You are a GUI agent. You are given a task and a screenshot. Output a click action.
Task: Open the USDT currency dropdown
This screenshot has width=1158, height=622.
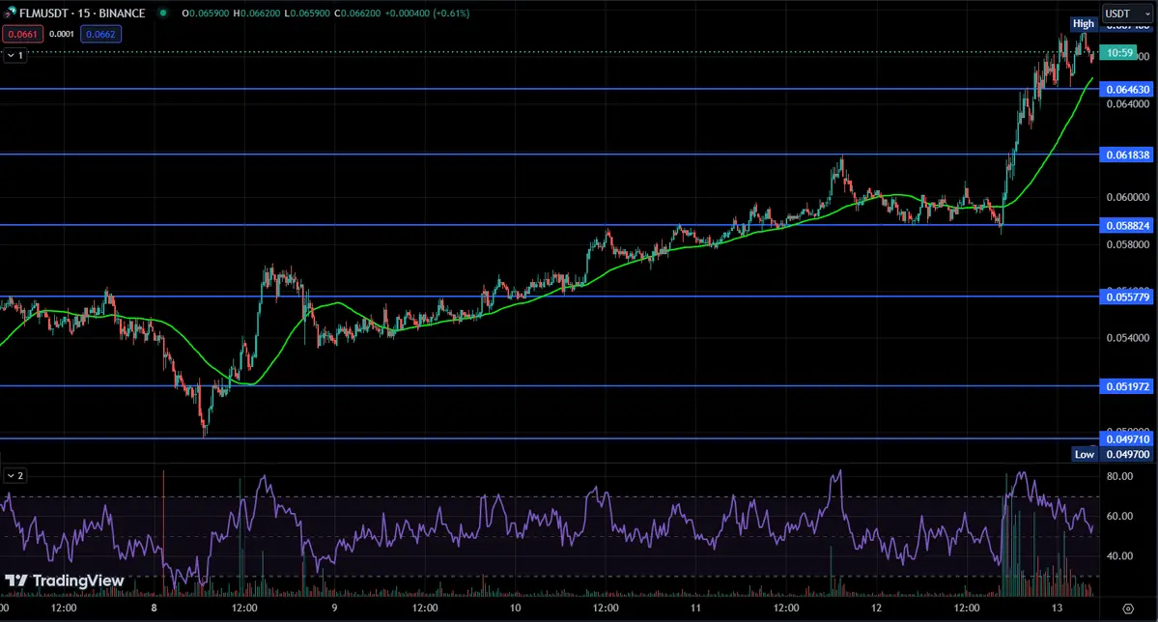[x=1127, y=14]
